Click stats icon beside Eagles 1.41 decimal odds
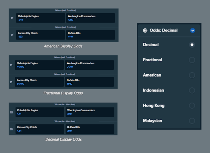This screenshot has width=210, height=153. click(11, 112)
